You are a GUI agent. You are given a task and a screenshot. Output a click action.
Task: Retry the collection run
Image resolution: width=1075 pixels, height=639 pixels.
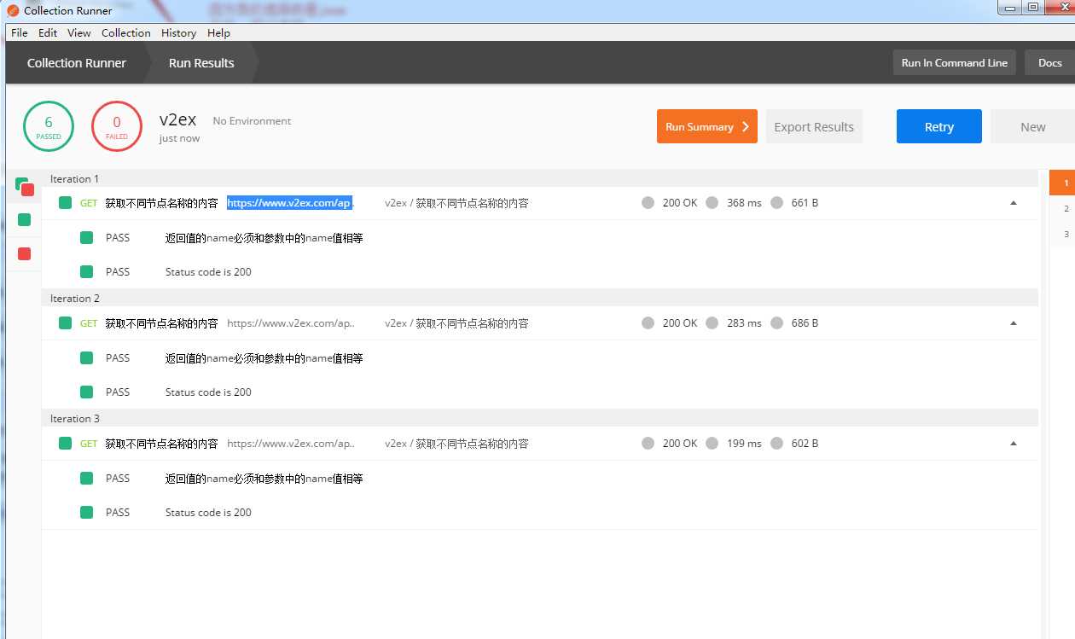coord(938,126)
